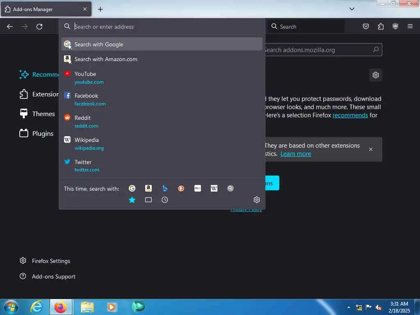This screenshot has width=420, height=315.
Task: Select the Recommendations sidebar category
Action: (39, 75)
